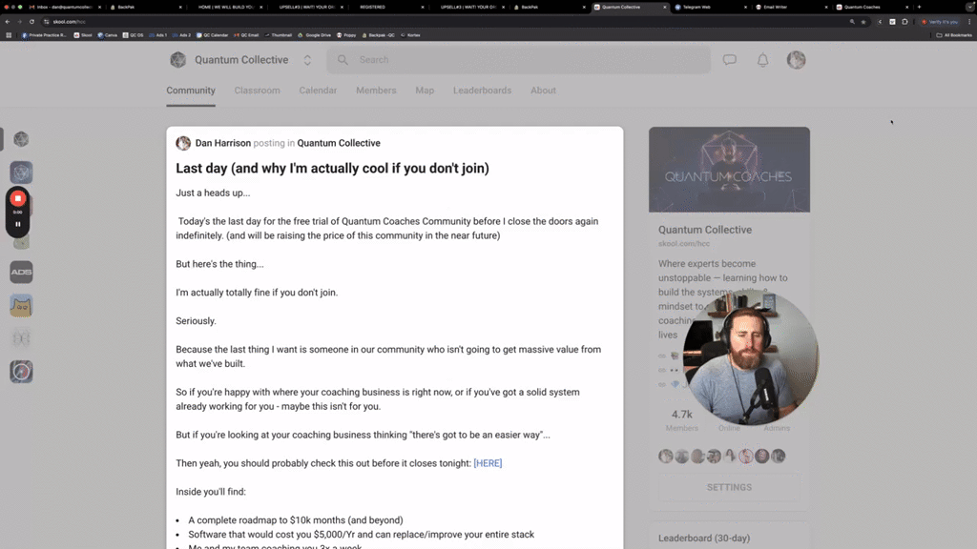This screenshot has height=549, width=977.
Task: Expand the community switcher chevron
Action: pos(307,59)
